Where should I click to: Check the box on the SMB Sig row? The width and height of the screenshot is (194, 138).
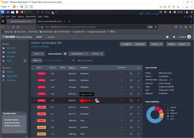[34, 134]
